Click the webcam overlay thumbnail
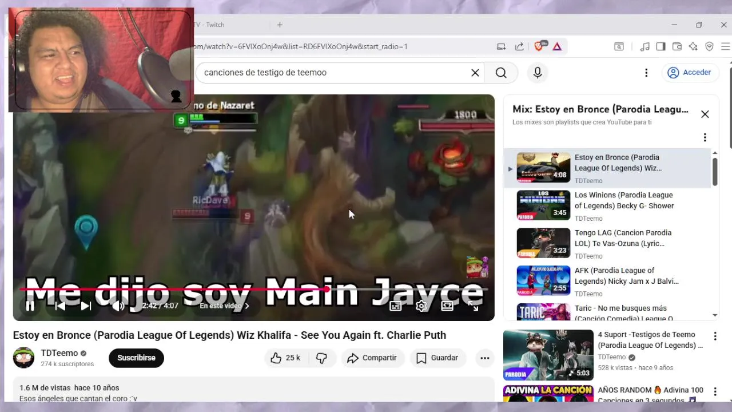 [x=101, y=60]
